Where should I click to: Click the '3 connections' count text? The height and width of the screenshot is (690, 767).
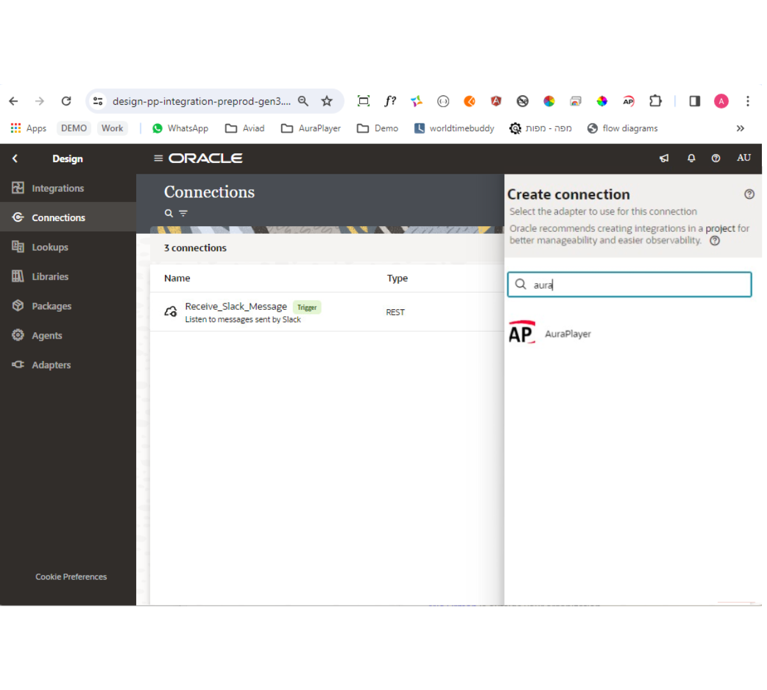click(x=195, y=248)
